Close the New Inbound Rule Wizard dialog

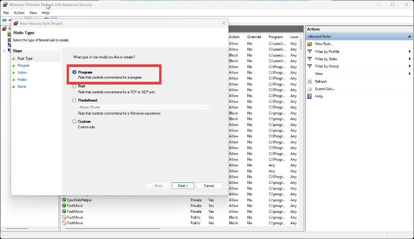(x=224, y=23)
